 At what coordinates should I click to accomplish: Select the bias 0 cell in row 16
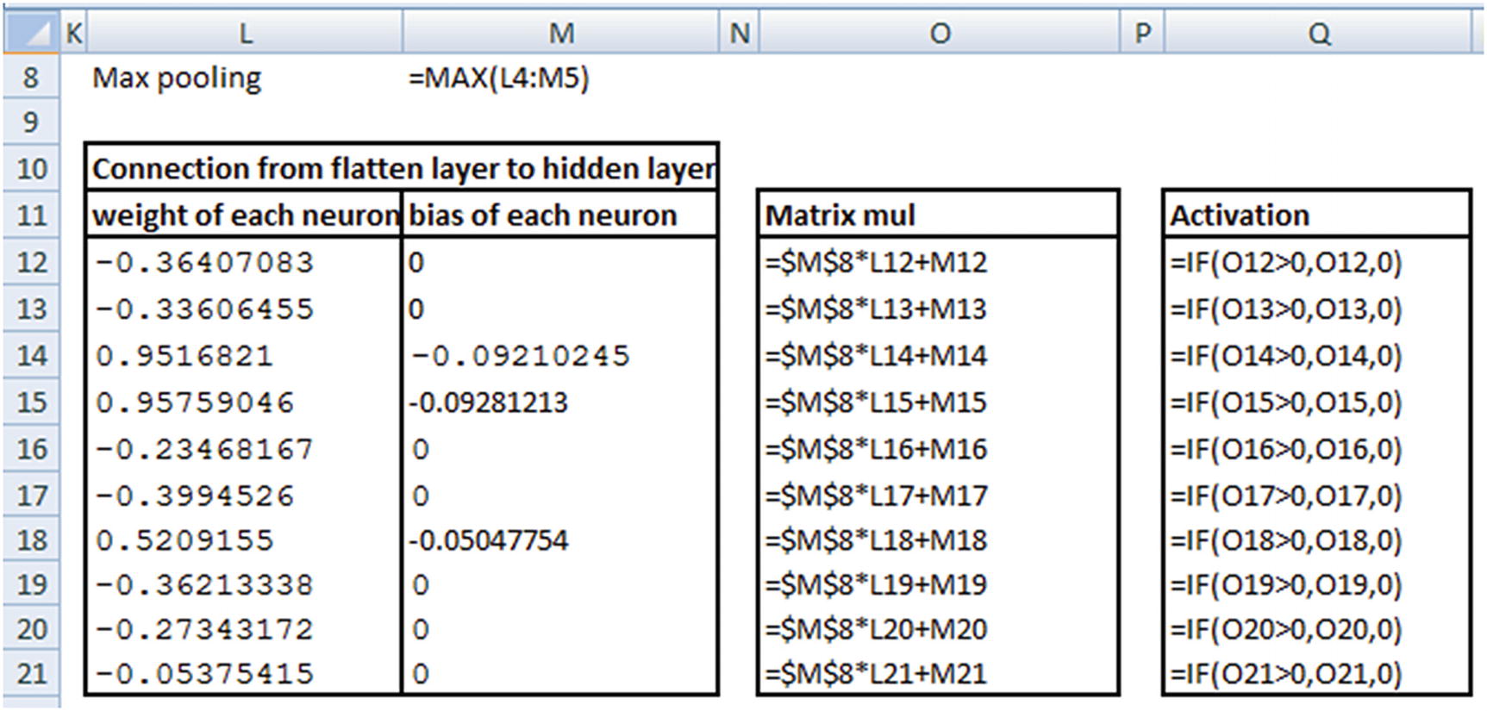tap(560, 448)
